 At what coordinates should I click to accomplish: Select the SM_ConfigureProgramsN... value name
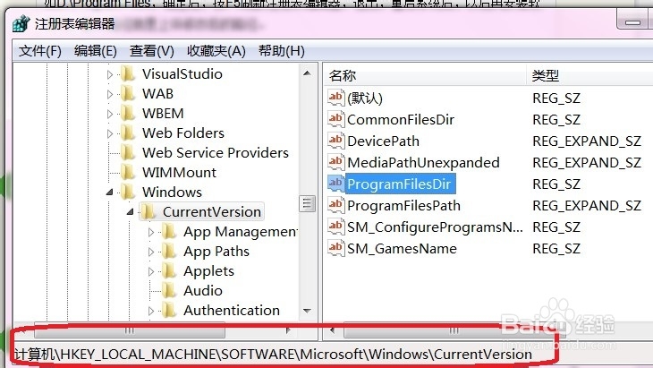click(435, 227)
